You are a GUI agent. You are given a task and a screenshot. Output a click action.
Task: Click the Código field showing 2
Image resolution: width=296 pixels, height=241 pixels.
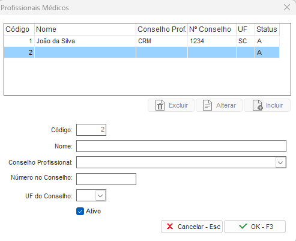(x=91, y=130)
